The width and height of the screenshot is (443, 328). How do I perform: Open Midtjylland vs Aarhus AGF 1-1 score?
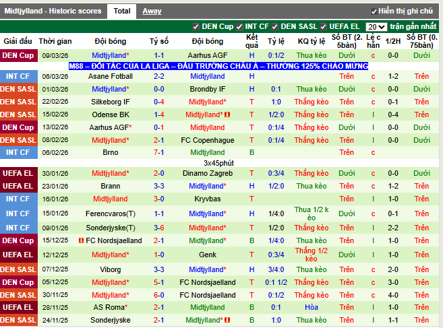point(158,55)
